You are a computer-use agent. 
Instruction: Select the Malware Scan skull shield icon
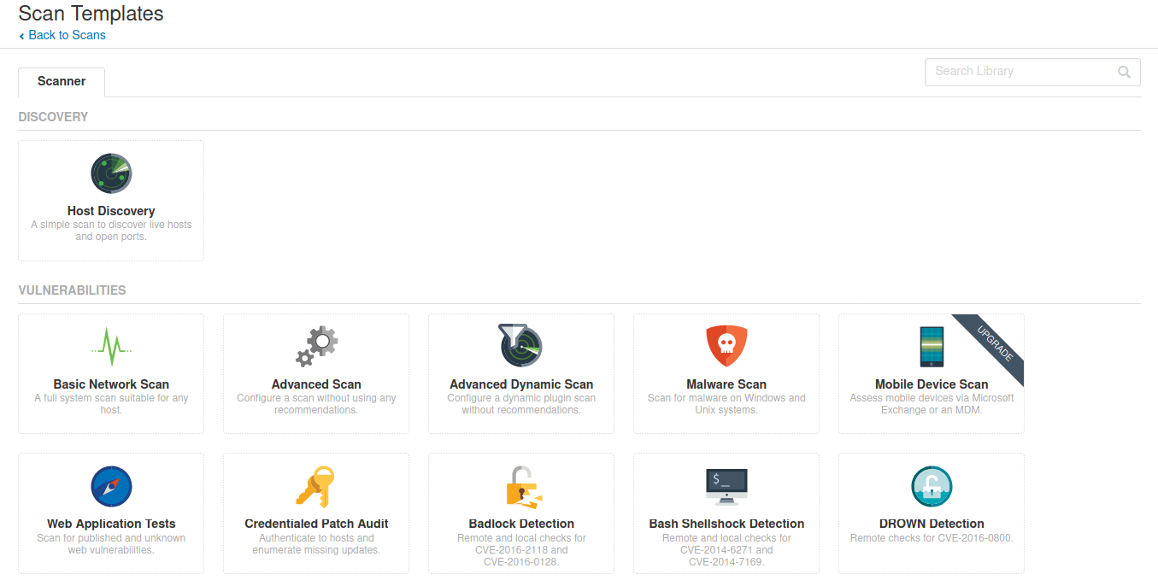[x=726, y=347]
